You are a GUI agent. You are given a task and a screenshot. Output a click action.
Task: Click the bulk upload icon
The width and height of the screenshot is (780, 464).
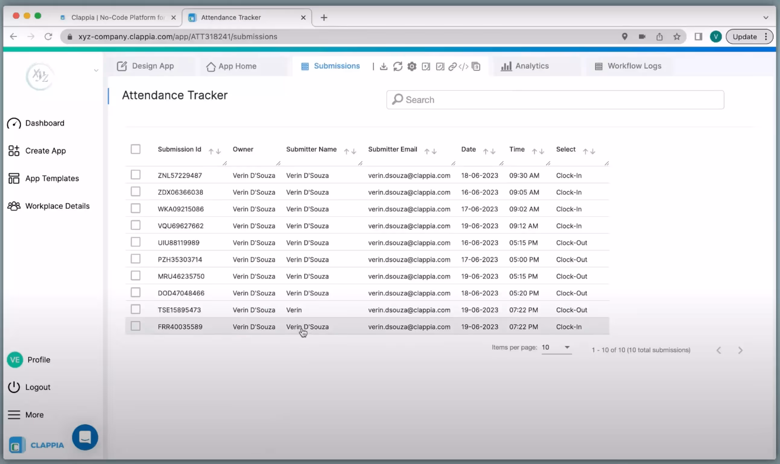click(426, 66)
